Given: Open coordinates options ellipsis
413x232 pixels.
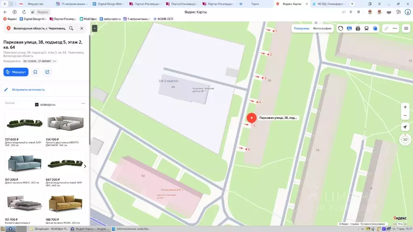Looking at the screenshot, I should point(54,61).
